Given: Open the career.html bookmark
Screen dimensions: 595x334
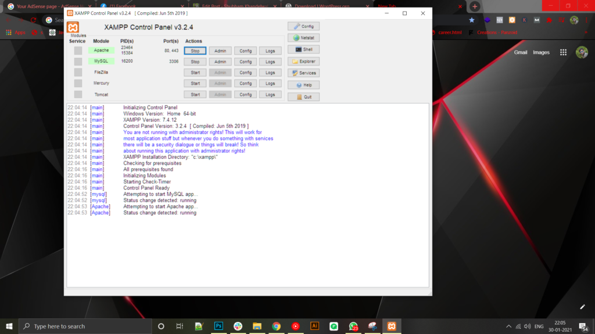Looking at the screenshot, I should [447, 32].
